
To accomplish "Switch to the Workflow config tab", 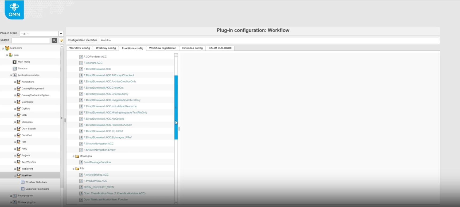I will point(80,48).
